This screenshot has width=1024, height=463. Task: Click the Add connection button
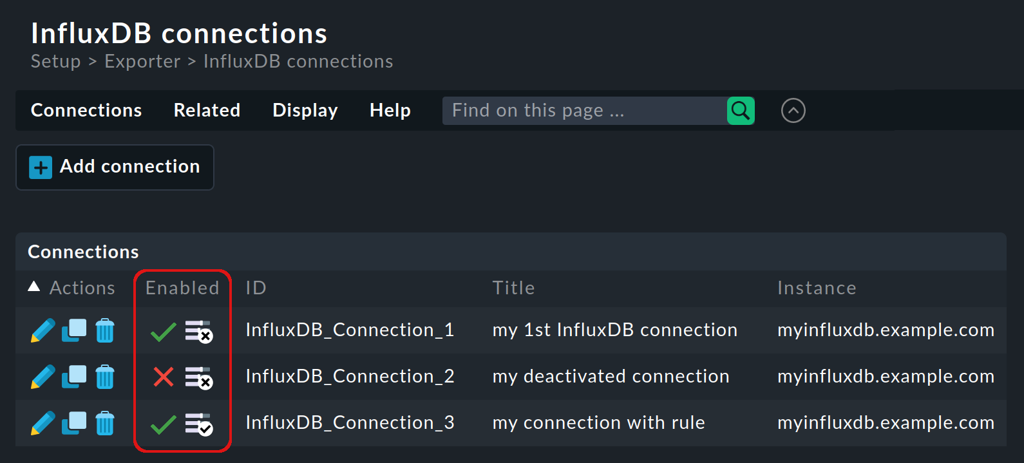coord(115,167)
